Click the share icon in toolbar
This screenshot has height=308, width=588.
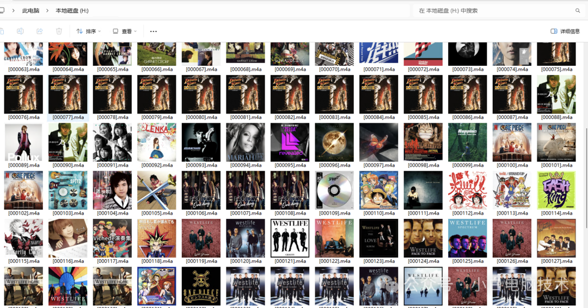[39, 32]
